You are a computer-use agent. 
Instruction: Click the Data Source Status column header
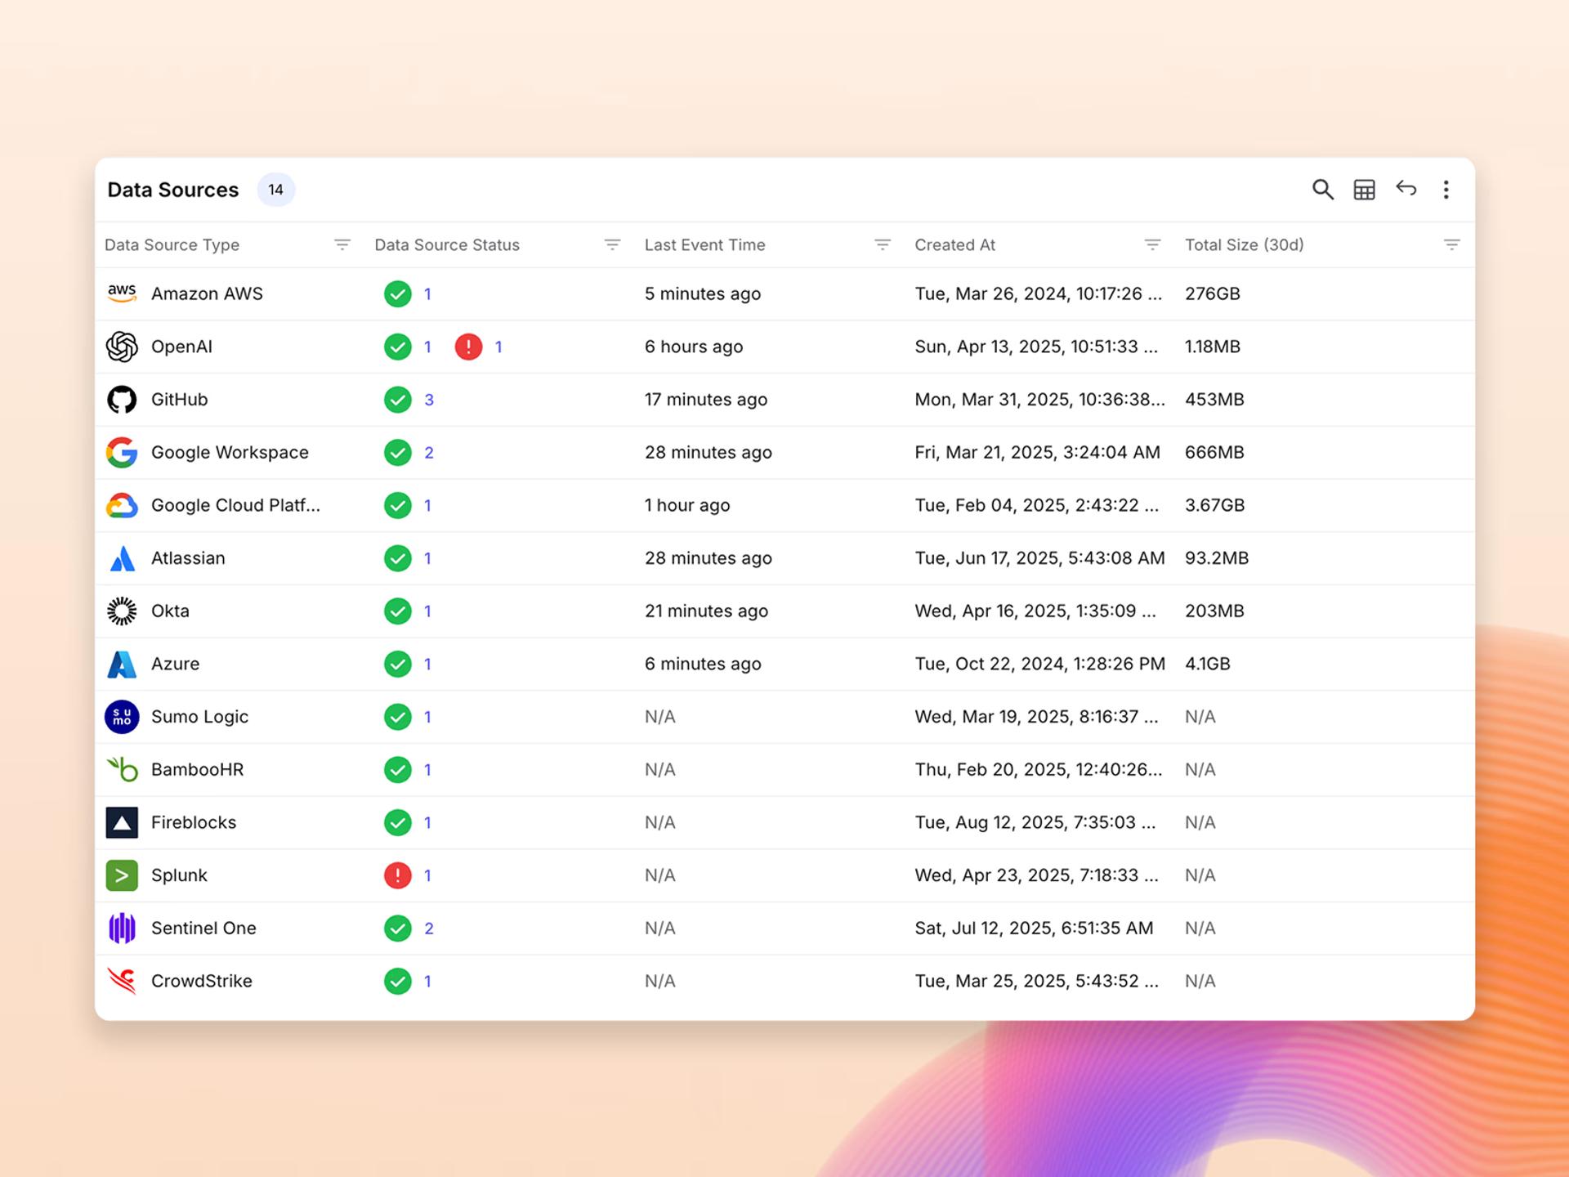447,245
